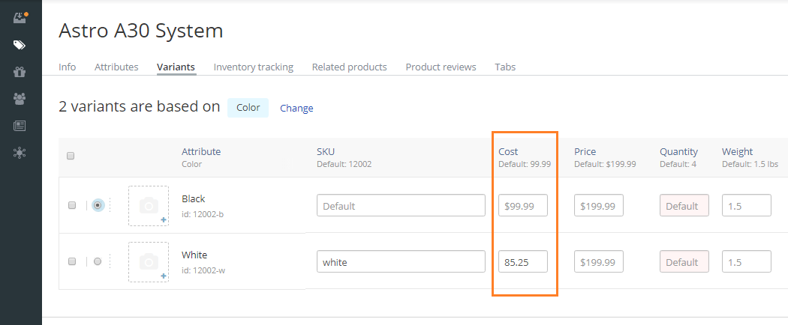The width and height of the screenshot is (788, 325).
Task: Select the Black default variant radio
Action: [98, 205]
